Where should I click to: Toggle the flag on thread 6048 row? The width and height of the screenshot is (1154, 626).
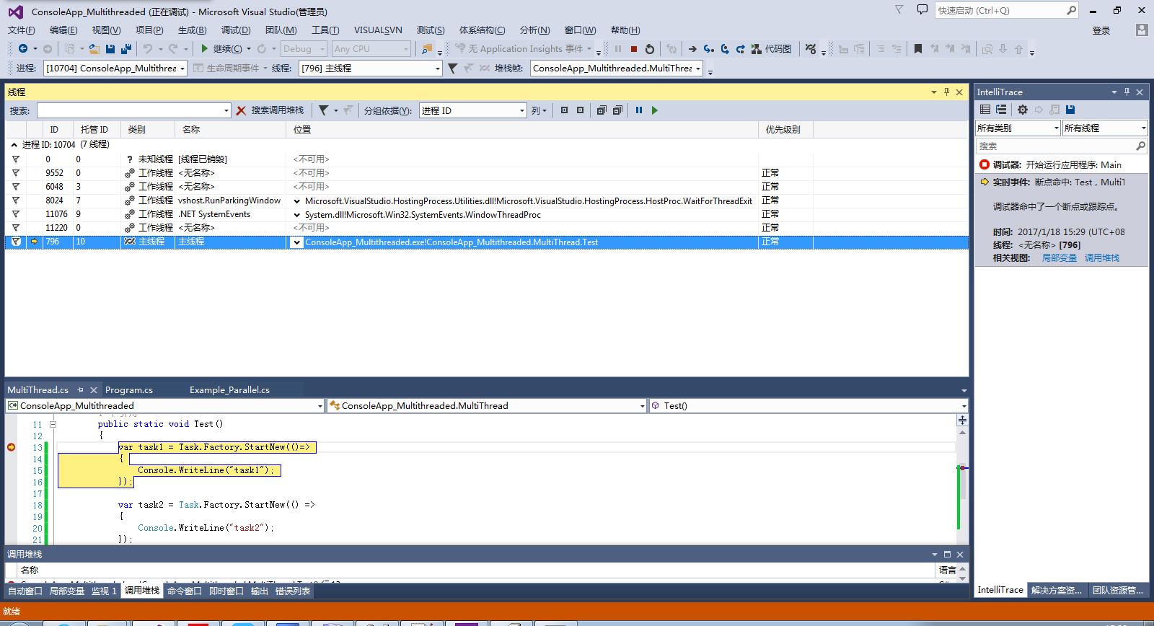[15, 187]
